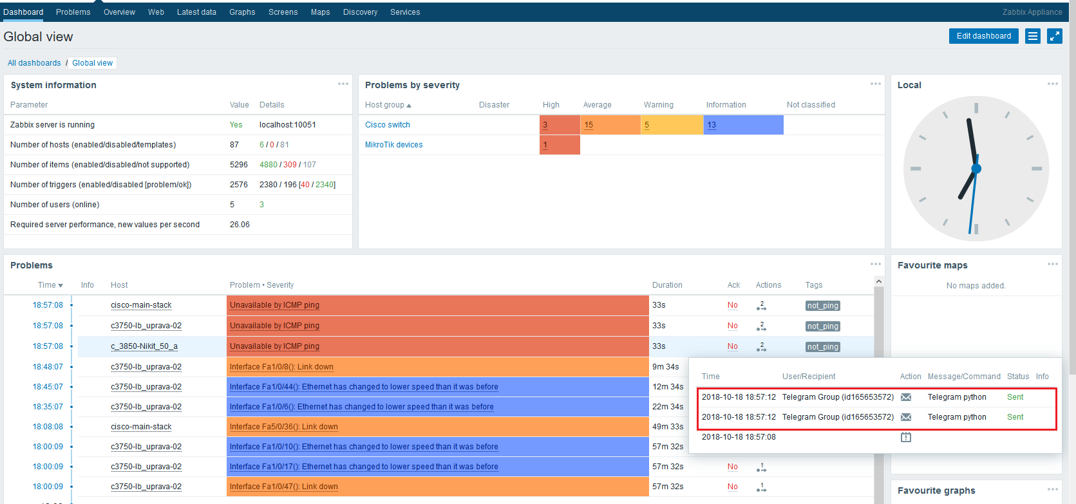
Task: Open the dashboard actions list menu icon
Action: coord(1033,36)
